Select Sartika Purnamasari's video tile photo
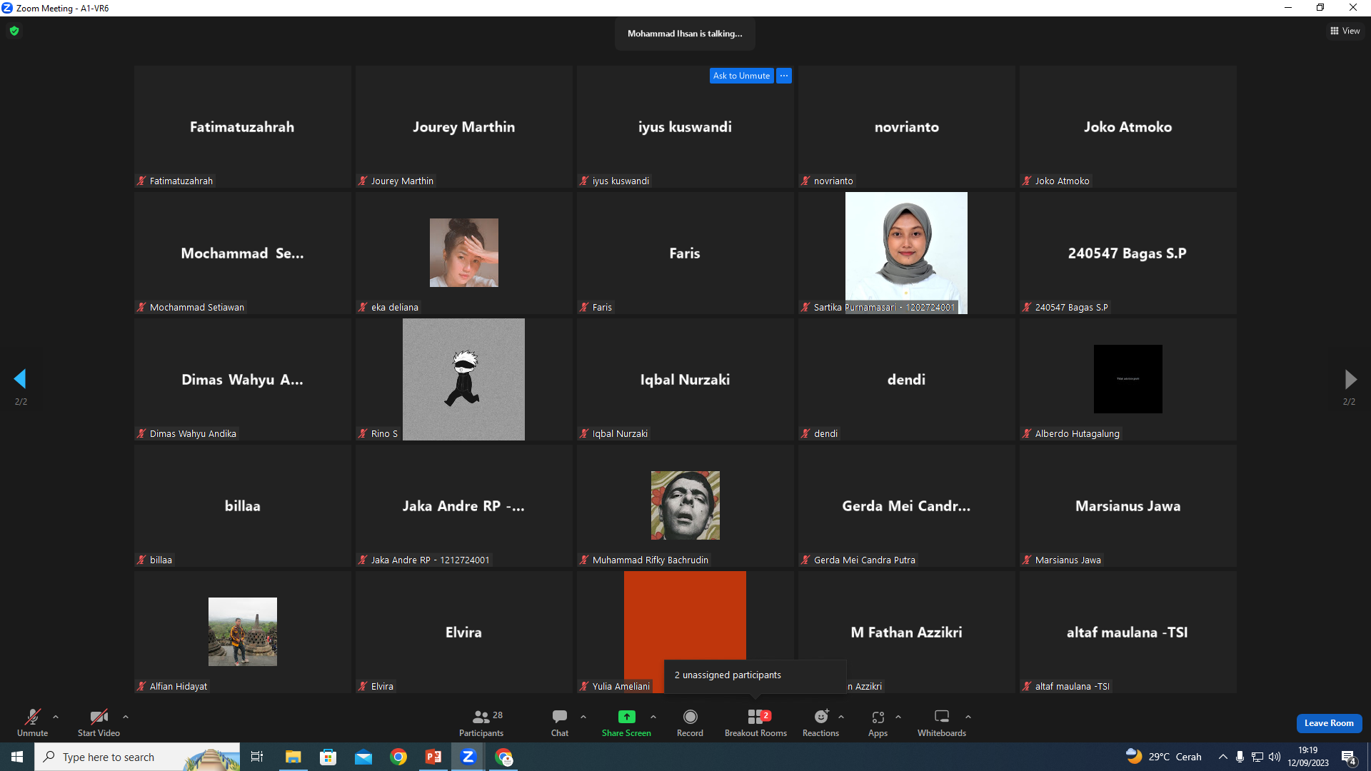 point(906,253)
